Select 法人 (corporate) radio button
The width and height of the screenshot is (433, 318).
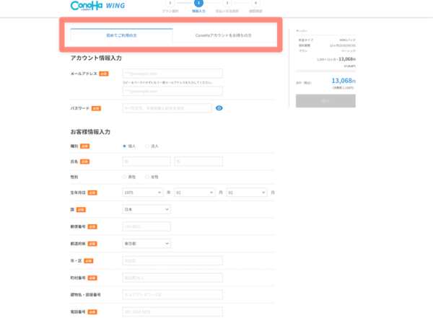(148, 146)
